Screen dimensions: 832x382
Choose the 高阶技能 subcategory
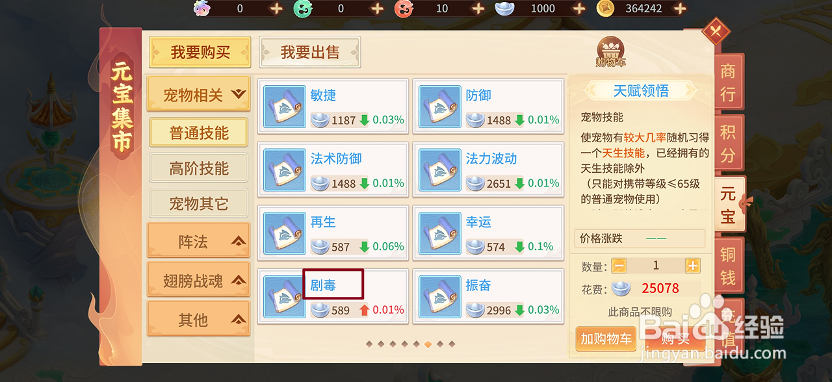[x=199, y=168]
